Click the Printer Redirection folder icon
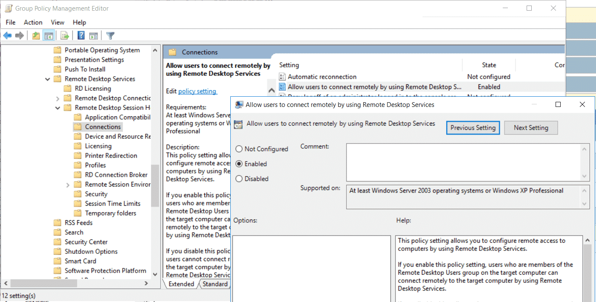Screen dimensions: 596x302 [77, 156]
